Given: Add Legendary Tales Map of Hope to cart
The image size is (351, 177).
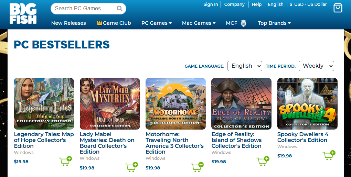Looking at the screenshot, I should pyautogui.click(x=65, y=161).
